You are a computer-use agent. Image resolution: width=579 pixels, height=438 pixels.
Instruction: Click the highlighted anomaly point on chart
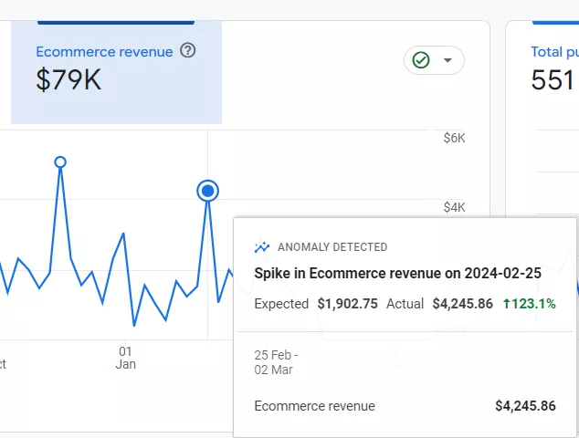208,191
